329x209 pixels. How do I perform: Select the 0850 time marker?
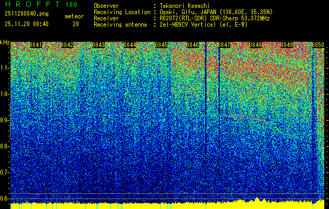318,45
